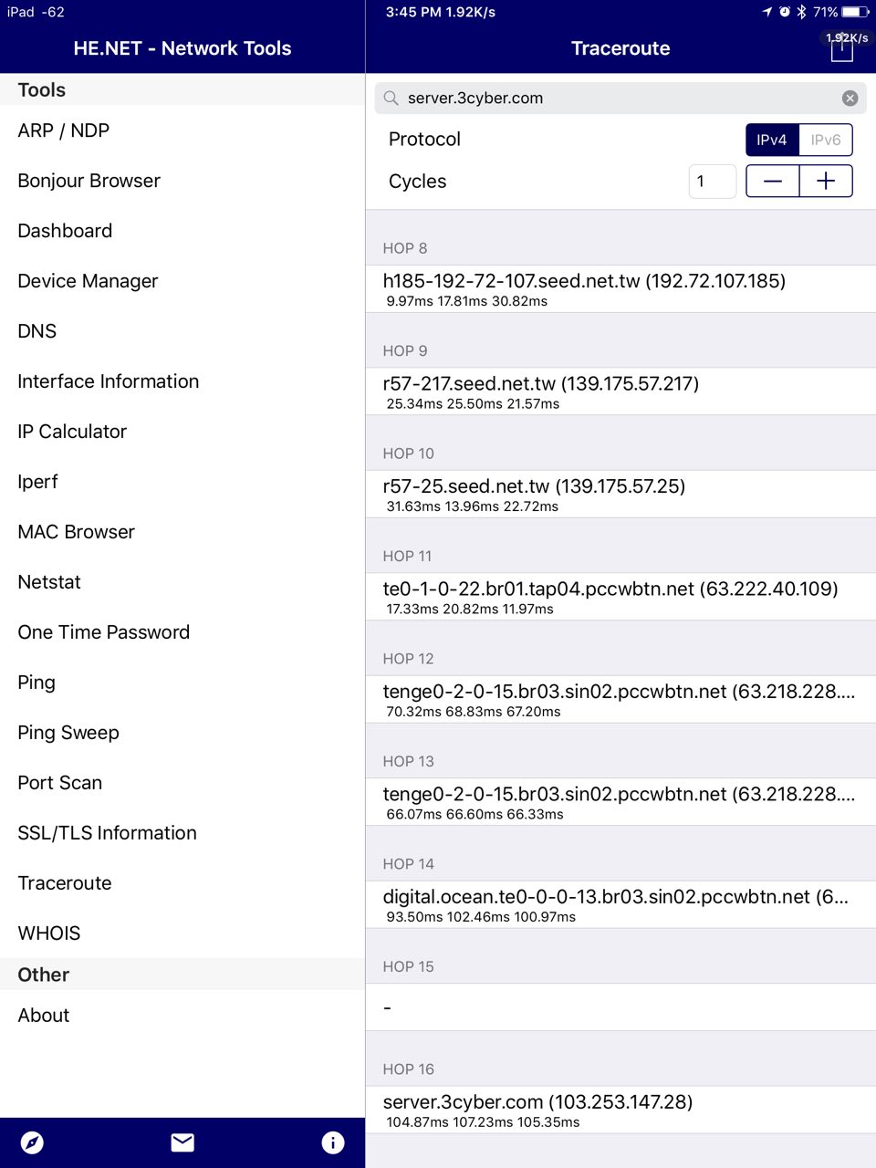Switch protocol to IPv6
Screen dimensions: 876x1168
(826, 140)
